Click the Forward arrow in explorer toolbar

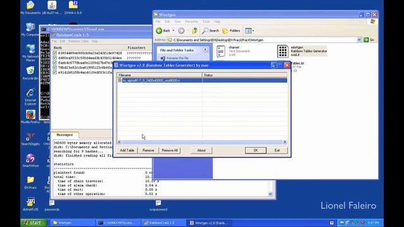tap(181, 31)
